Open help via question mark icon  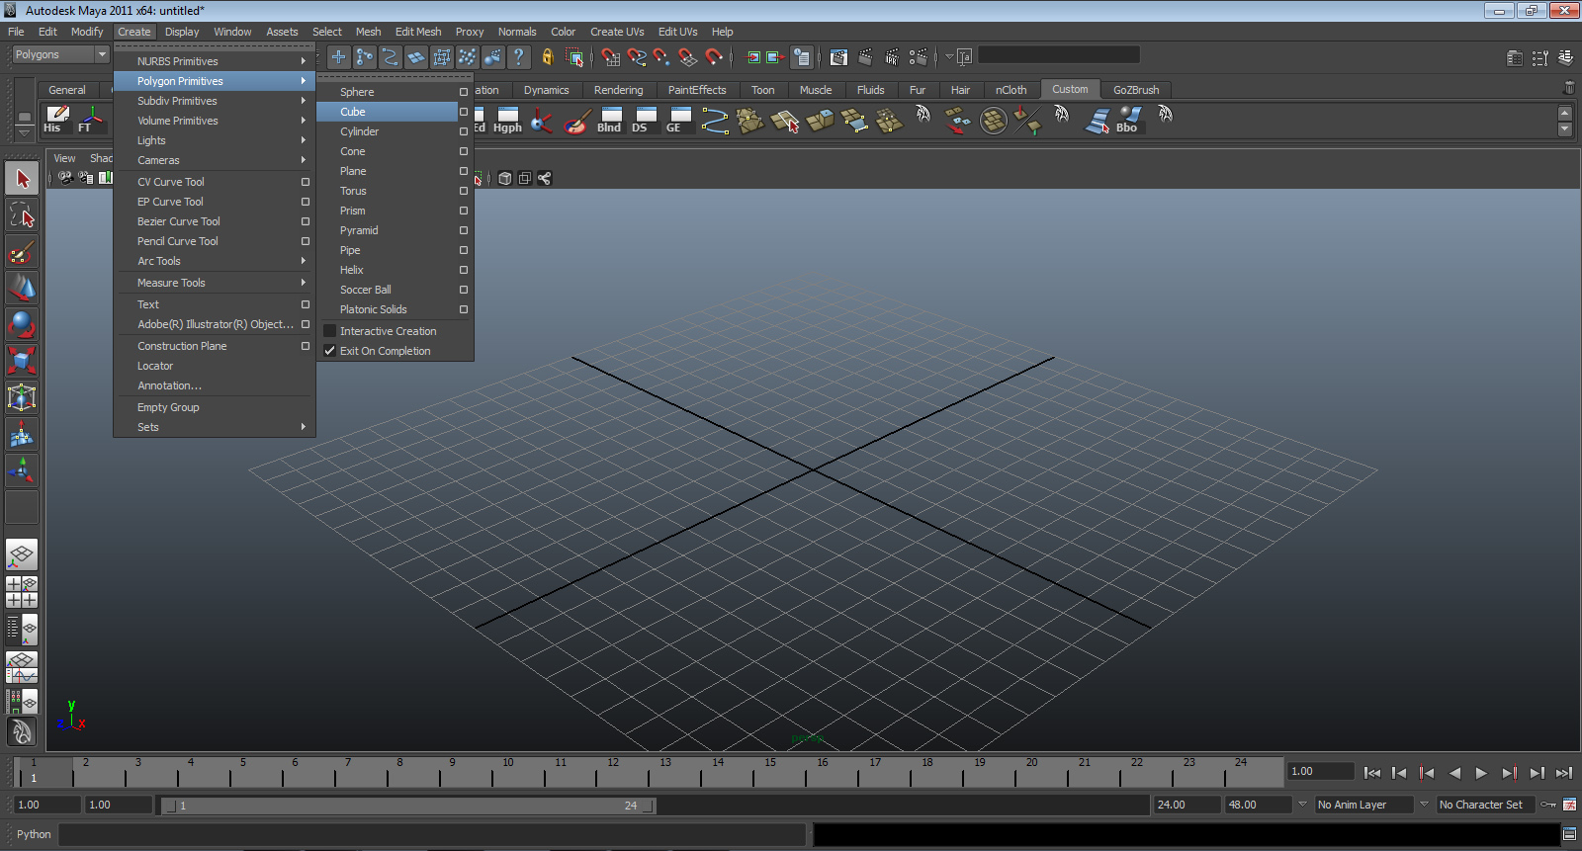click(x=518, y=57)
